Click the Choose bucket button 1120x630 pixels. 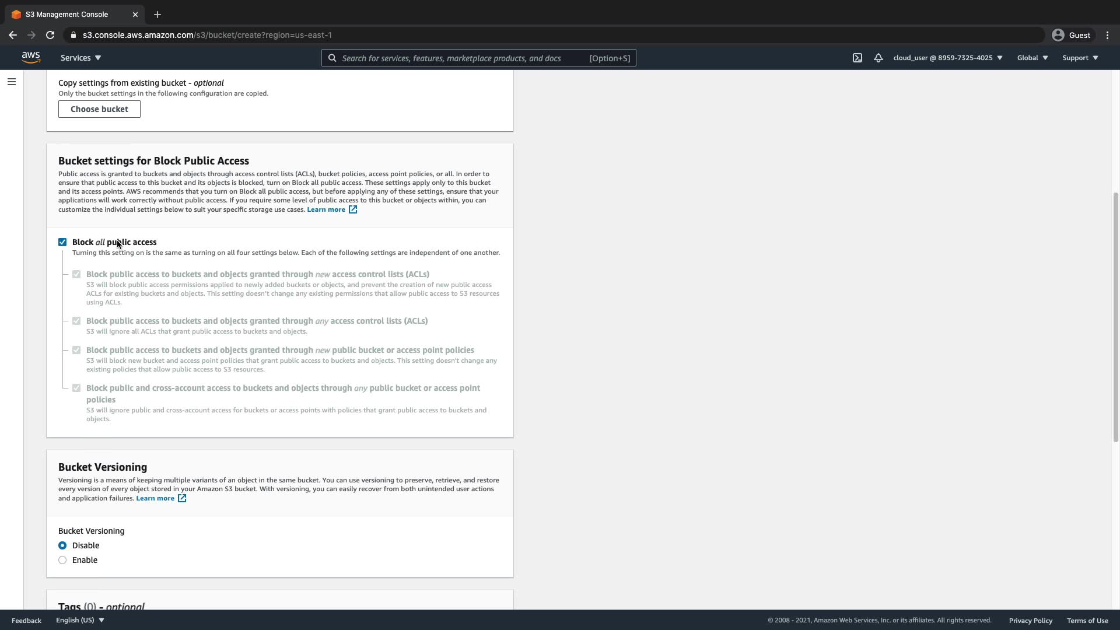(99, 109)
